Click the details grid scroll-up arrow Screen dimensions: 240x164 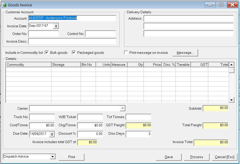click(231, 65)
